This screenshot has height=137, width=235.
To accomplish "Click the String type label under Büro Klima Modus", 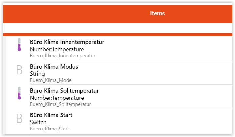I will click(x=37, y=74).
